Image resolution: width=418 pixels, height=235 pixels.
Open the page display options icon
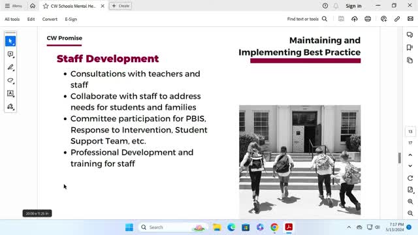point(410,190)
